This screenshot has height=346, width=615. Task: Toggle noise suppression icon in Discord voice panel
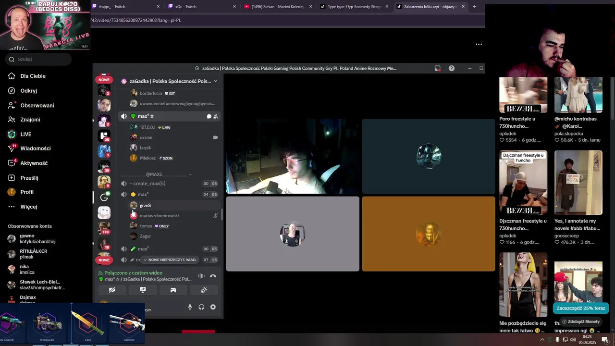point(201,276)
